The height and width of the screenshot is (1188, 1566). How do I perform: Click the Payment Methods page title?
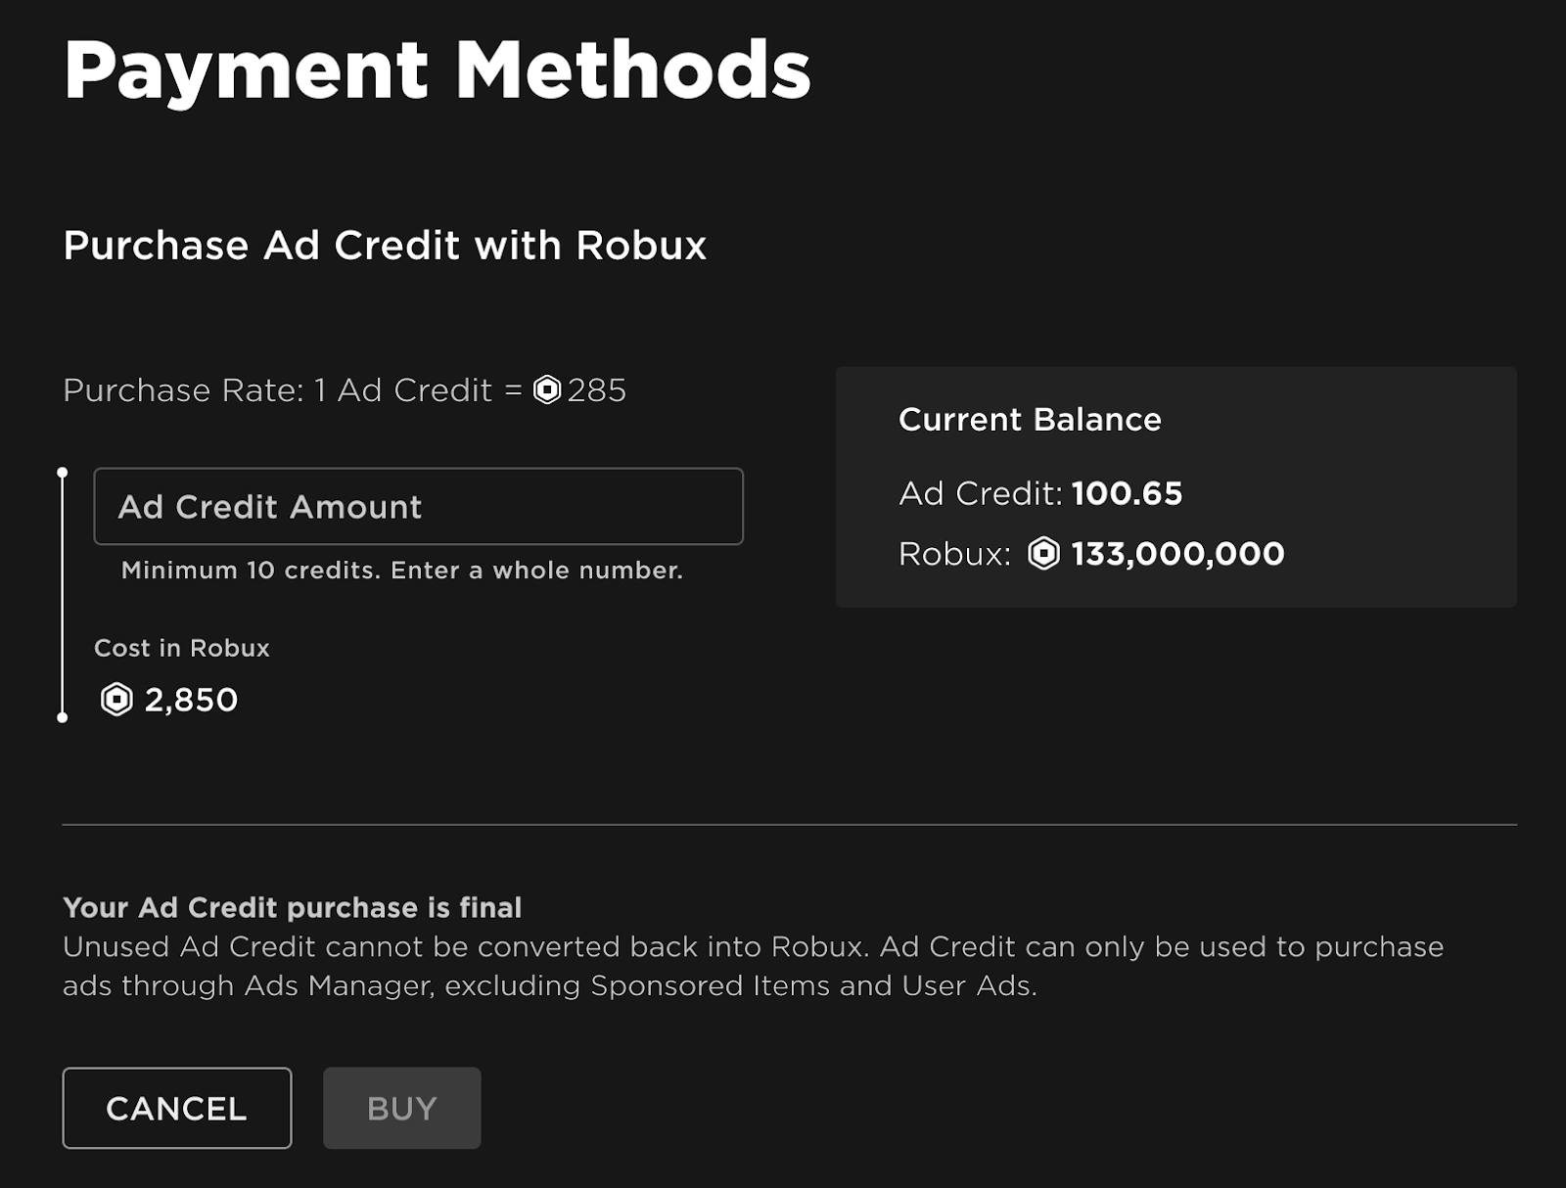pyautogui.click(x=437, y=70)
